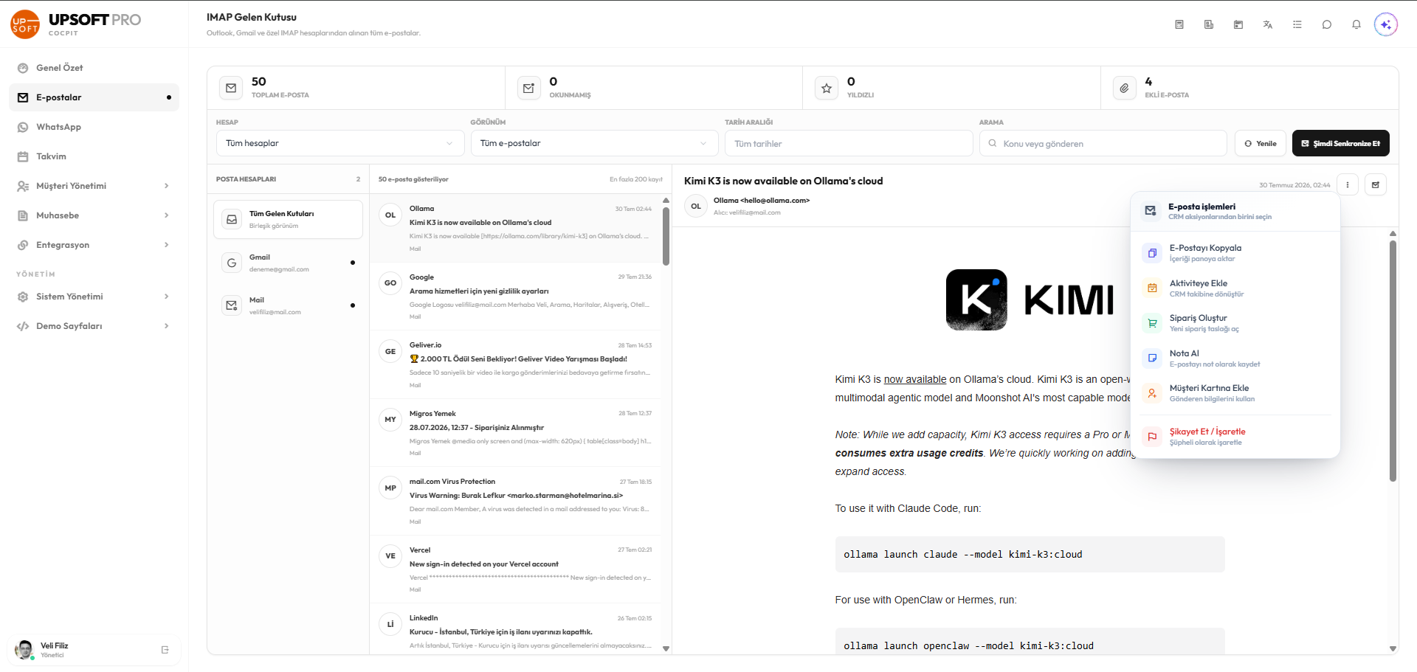Open the Hesap dropdown showing Tüm hesaplar
The image size is (1417, 672).
tap(340, 143)
